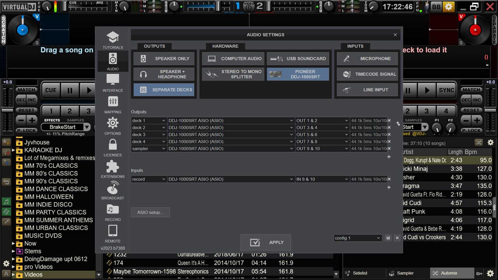Choose the Speaker + Headphone output option
The image size is (498, 280).
coord(164,74)
